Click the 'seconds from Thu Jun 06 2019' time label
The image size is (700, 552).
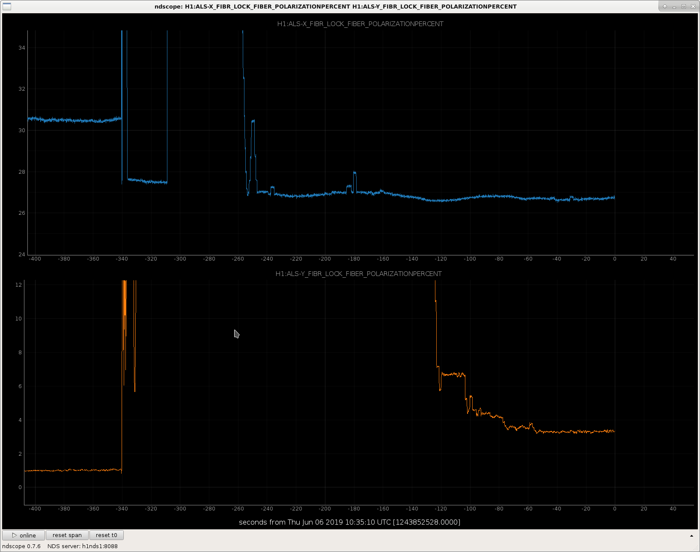[349, 522]
